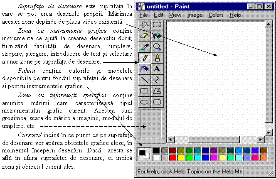Open the Image menu
Screen dimensions: 276x179
[195, 15]
